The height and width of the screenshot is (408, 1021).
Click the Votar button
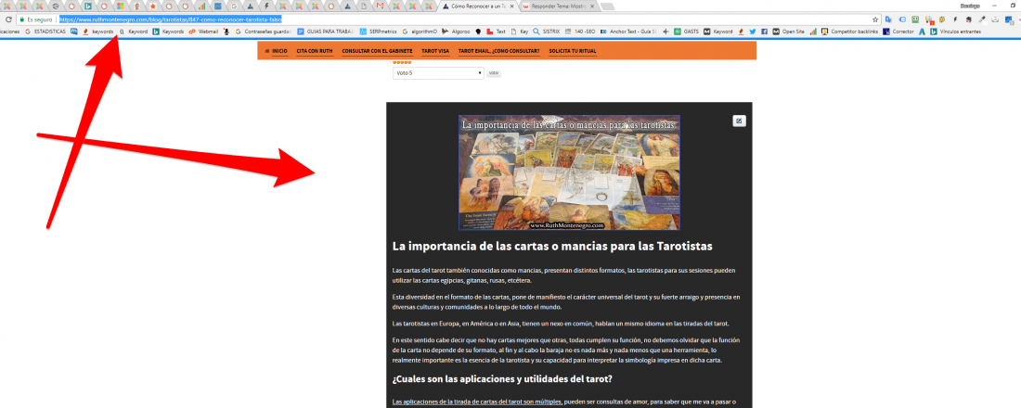(494, 73)
